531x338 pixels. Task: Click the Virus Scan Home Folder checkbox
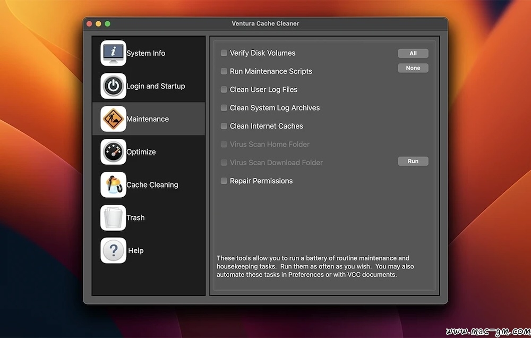[224, 145]
